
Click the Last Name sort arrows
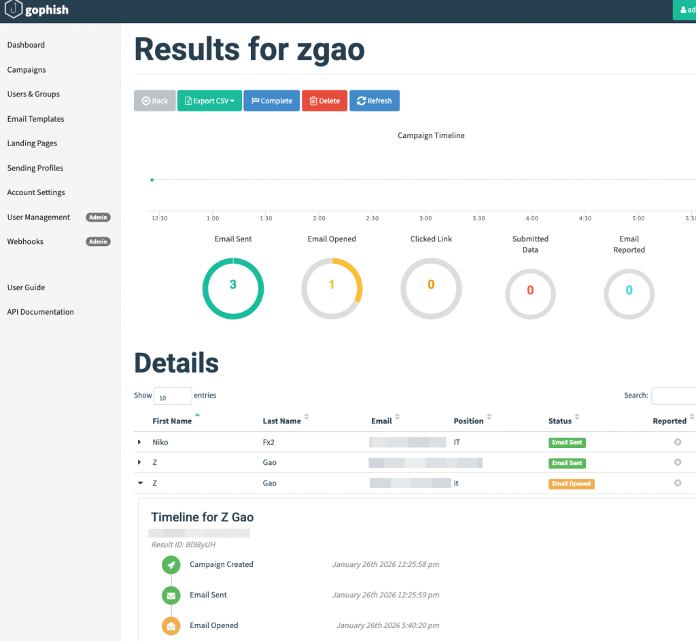tap(307, 417)
